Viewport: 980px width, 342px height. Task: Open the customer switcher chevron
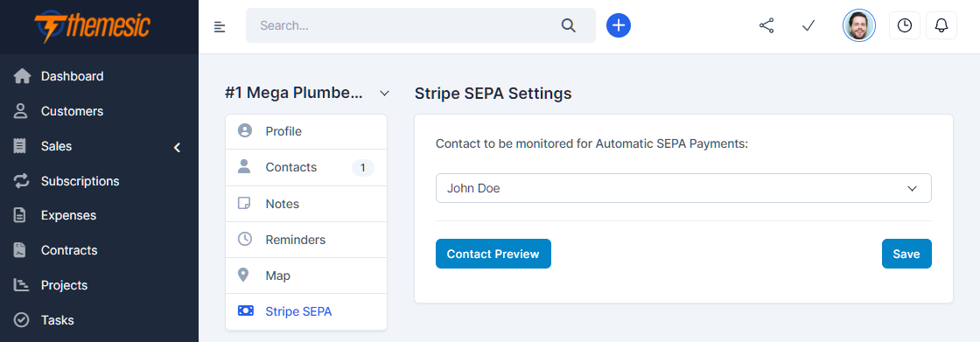pyautogui.click(x=384, y=94)
